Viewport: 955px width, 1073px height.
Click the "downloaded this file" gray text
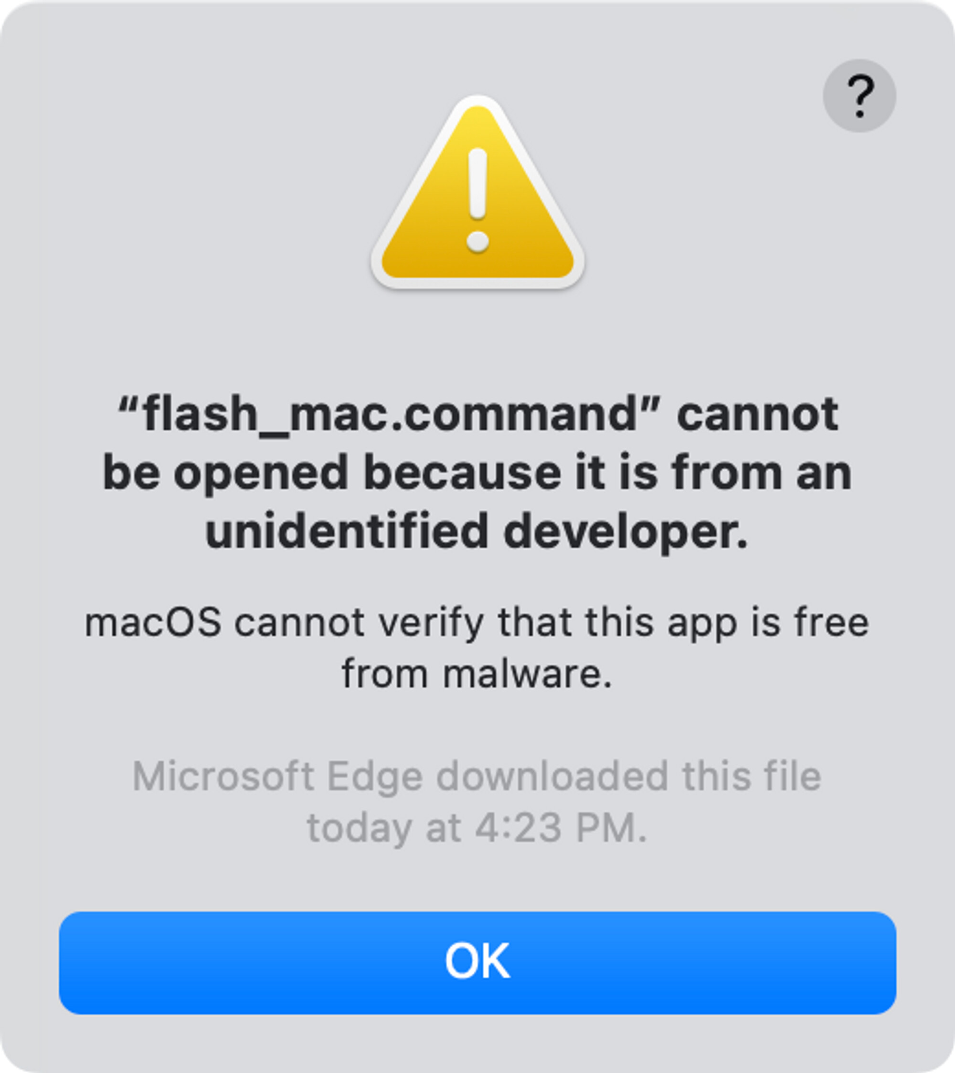click(x=628, y=776)
